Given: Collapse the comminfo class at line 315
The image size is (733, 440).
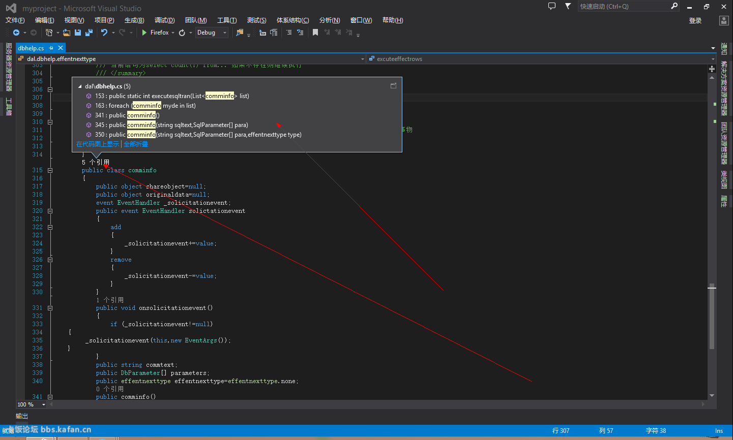Looking at the screenshot, I should (x=50, y=170).
